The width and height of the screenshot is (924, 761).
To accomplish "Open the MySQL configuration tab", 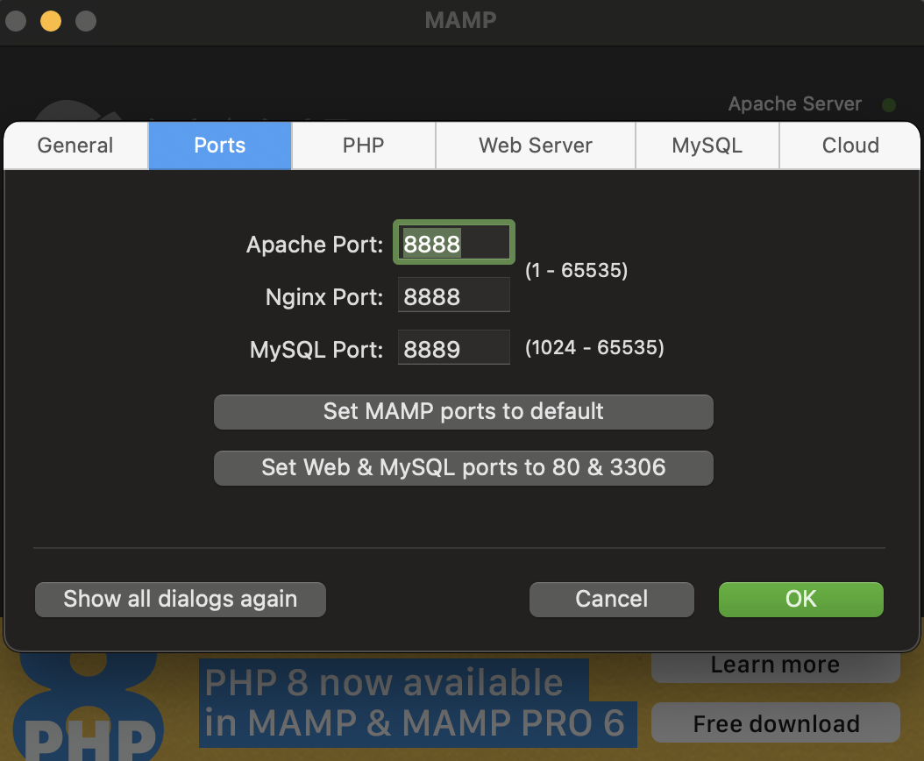I will pos(707,146).
